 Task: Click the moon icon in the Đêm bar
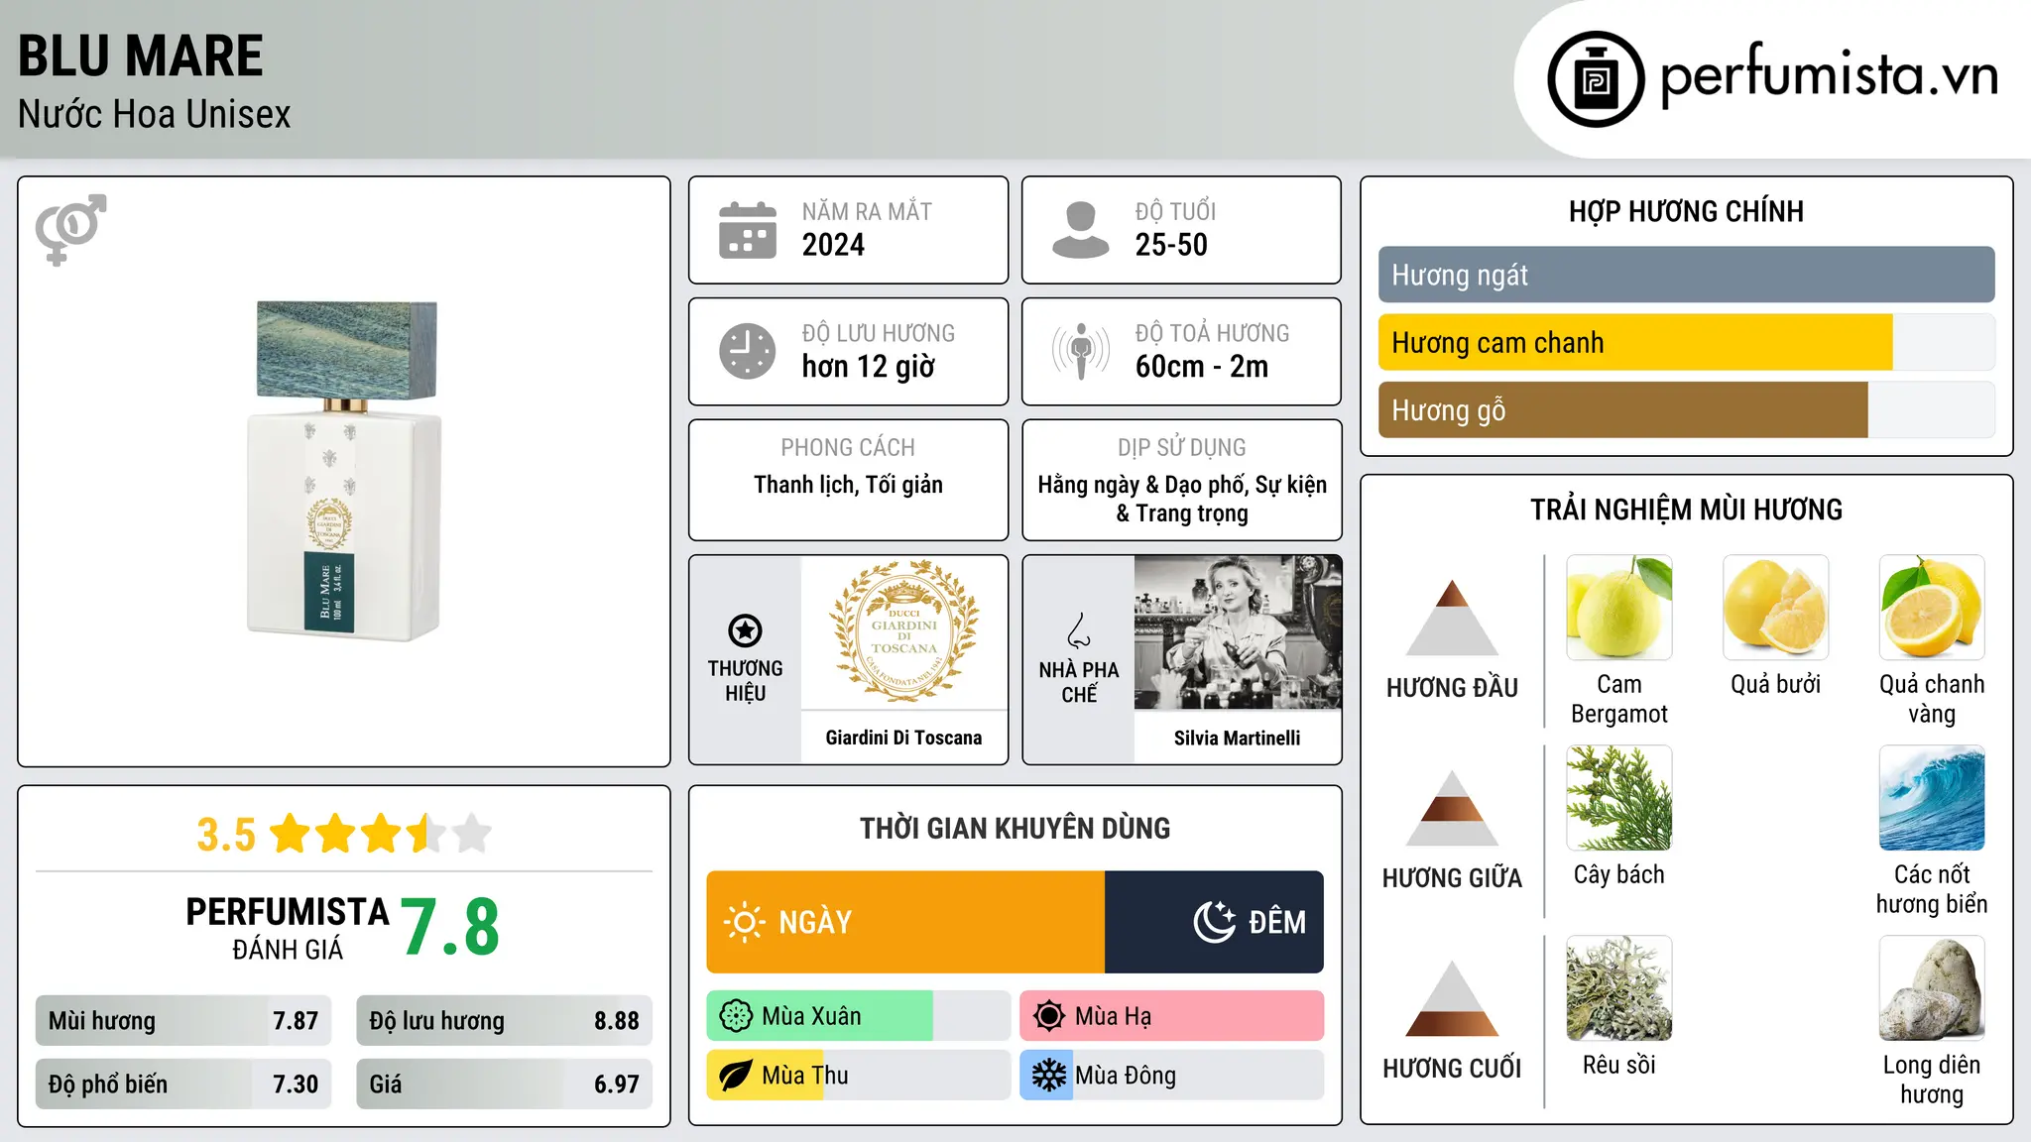click(x=1214, y=922)
